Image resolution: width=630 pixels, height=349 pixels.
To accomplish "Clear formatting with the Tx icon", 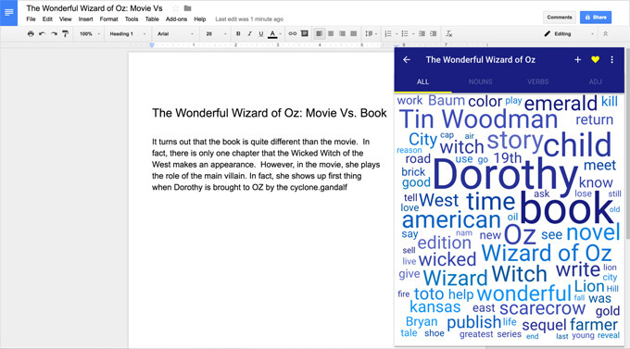I will click(449, 33).
